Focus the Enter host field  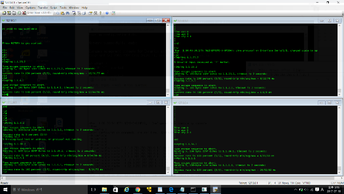coord(40,13)
